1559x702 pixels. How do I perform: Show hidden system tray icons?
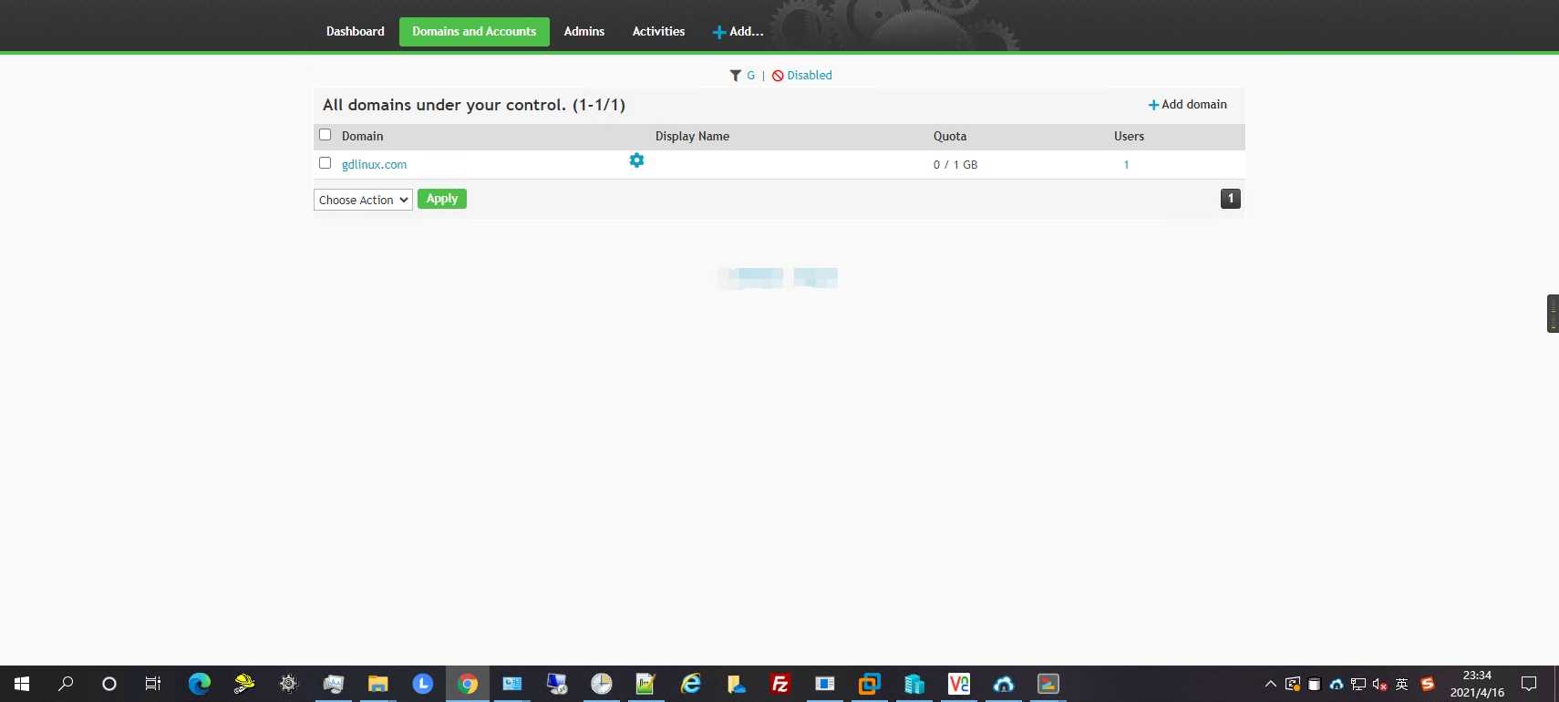tap(1270, 685)
